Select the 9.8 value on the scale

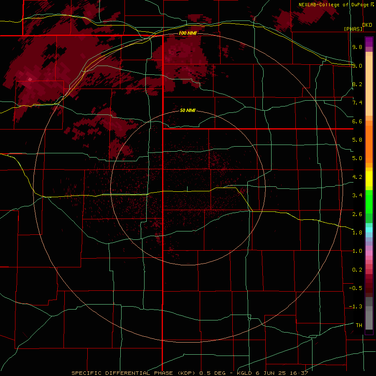pyautogui.click(x=357, y=47)
